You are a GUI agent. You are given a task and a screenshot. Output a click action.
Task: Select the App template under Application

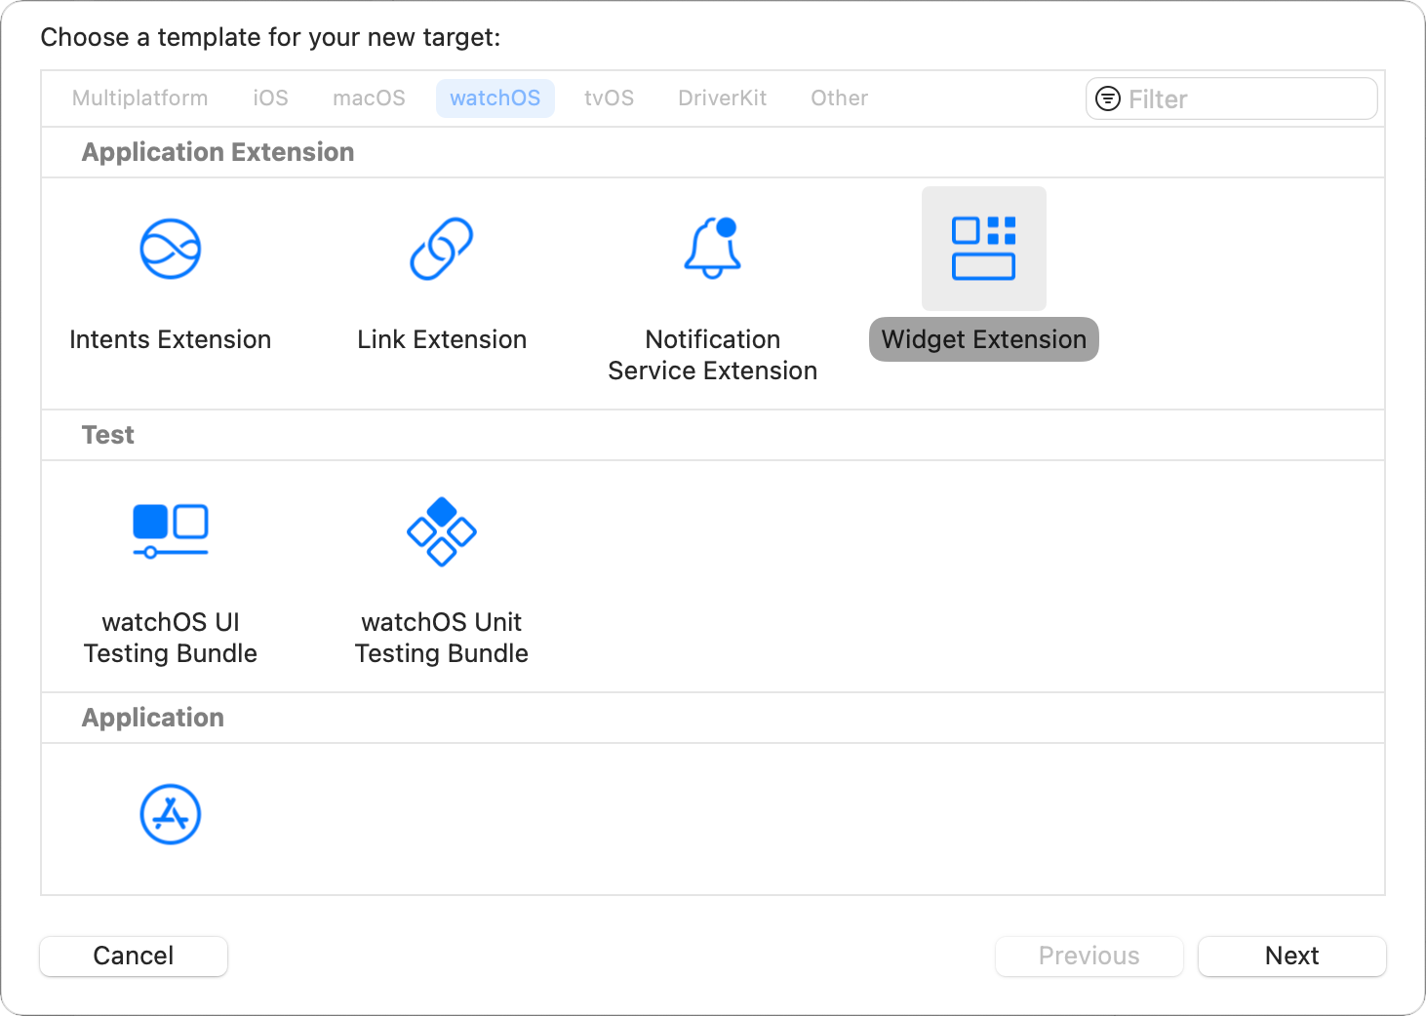coord(171,814)
